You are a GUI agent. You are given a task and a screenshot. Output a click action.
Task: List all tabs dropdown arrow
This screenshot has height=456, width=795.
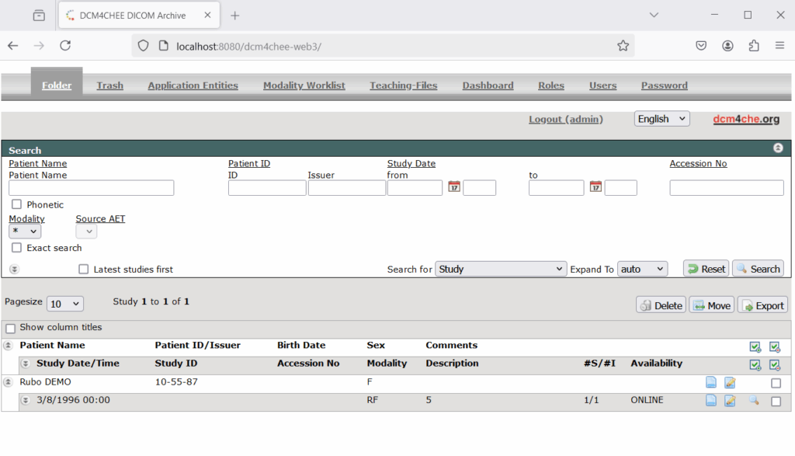(654, 16)
